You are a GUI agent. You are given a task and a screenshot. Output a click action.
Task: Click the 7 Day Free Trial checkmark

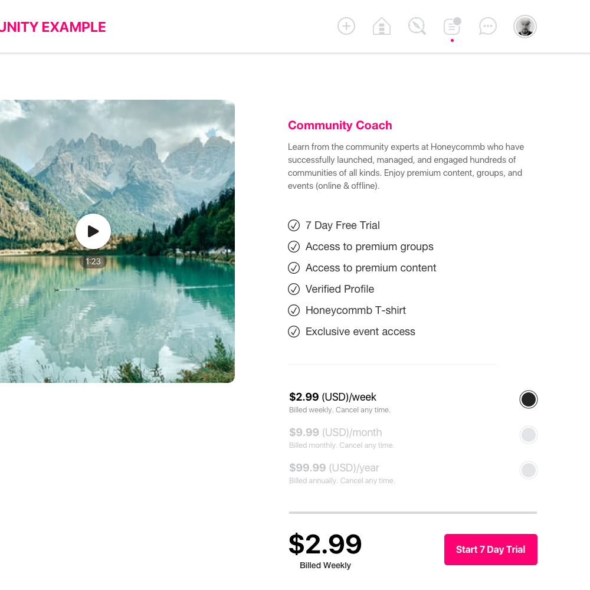pyautogui.click(x=294, y=225)
